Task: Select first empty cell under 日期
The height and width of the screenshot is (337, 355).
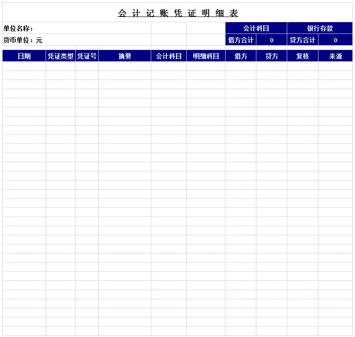Action: (x=24, y=66)
